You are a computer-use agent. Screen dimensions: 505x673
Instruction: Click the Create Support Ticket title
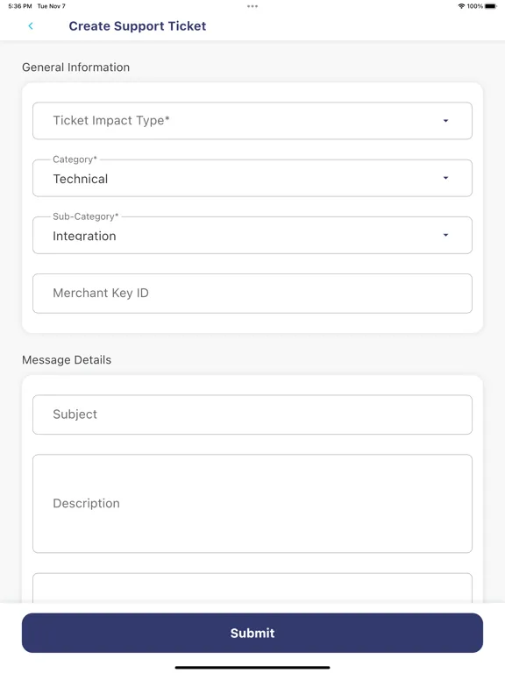(138, 26)
